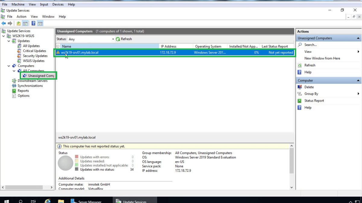Open Internet Explorer from the taskbar
The image size is (362, 203).
point(47,201)
